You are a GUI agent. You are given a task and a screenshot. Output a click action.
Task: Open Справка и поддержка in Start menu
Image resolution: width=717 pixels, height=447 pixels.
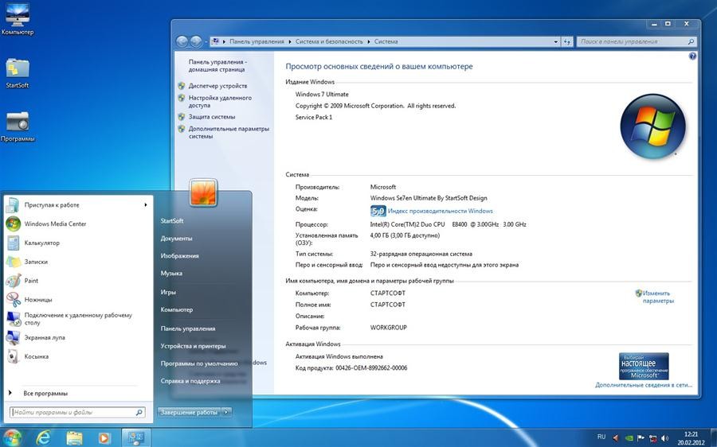[x=190, y=381]
